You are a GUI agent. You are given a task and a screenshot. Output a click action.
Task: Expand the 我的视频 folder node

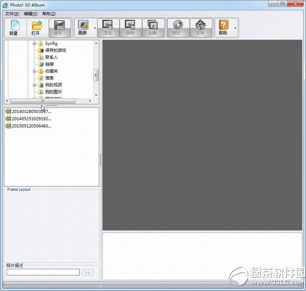35,85
